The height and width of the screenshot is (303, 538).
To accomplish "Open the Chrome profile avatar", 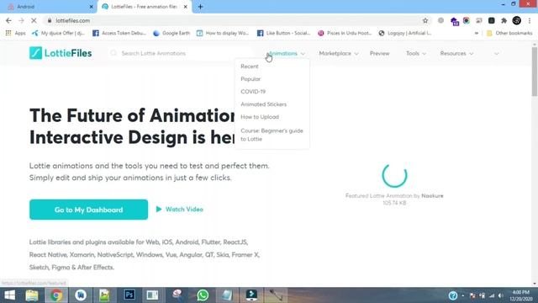I will 516,20.
